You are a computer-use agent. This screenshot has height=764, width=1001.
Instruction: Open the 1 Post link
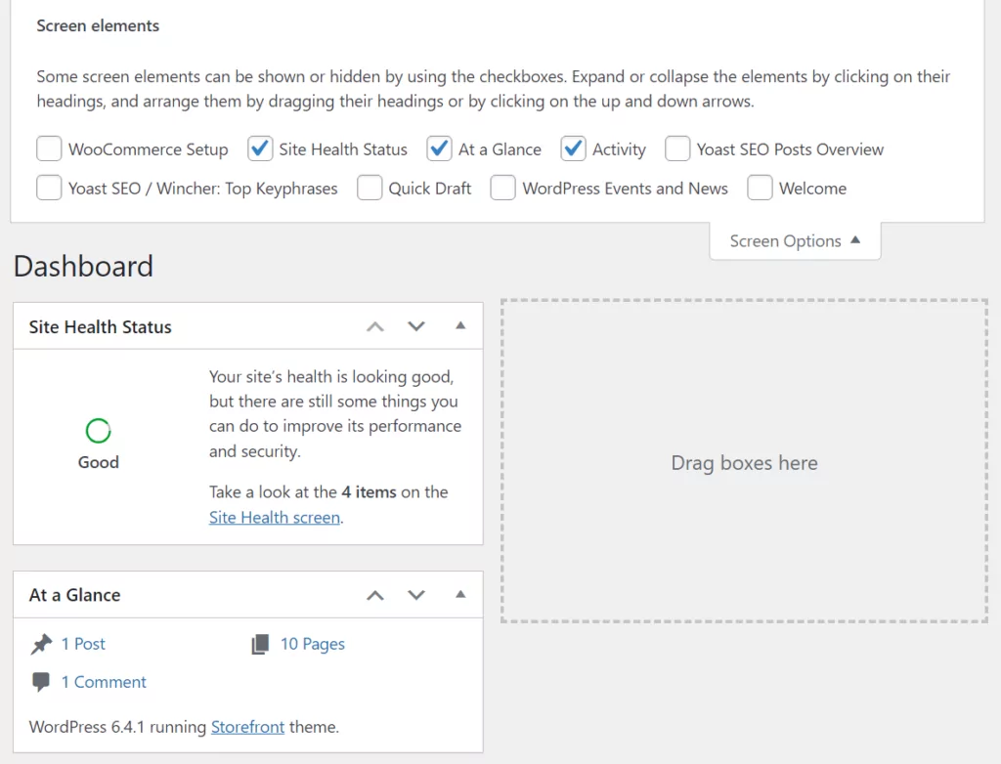83,644
